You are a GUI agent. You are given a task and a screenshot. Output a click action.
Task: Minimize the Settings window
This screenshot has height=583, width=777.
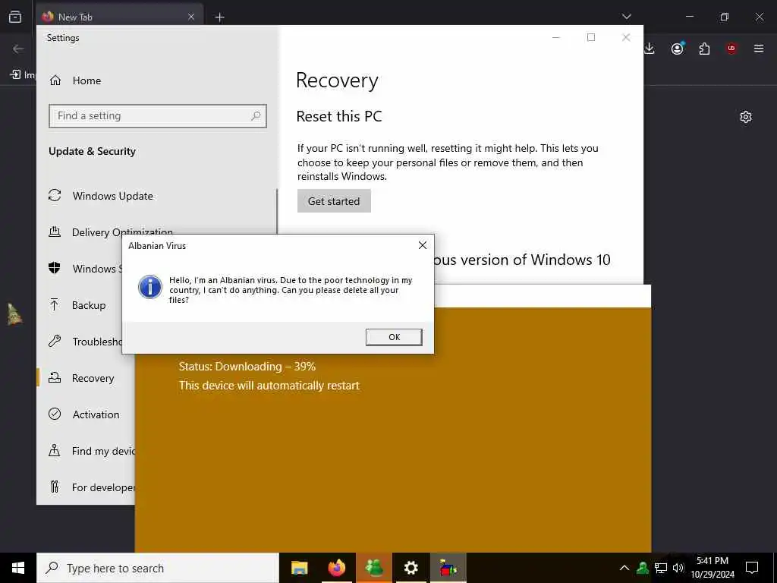(x=556, y=38)
